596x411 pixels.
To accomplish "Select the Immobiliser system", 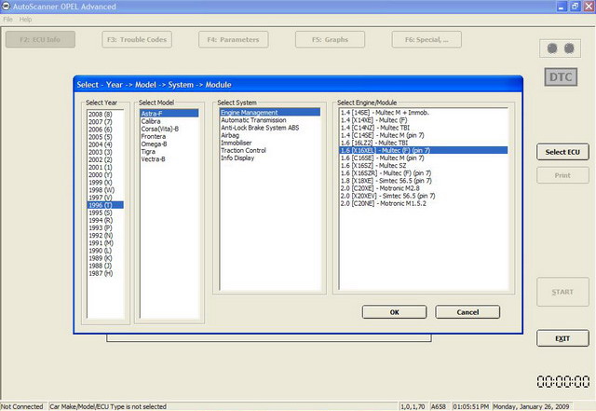I will tap(270, 143).
